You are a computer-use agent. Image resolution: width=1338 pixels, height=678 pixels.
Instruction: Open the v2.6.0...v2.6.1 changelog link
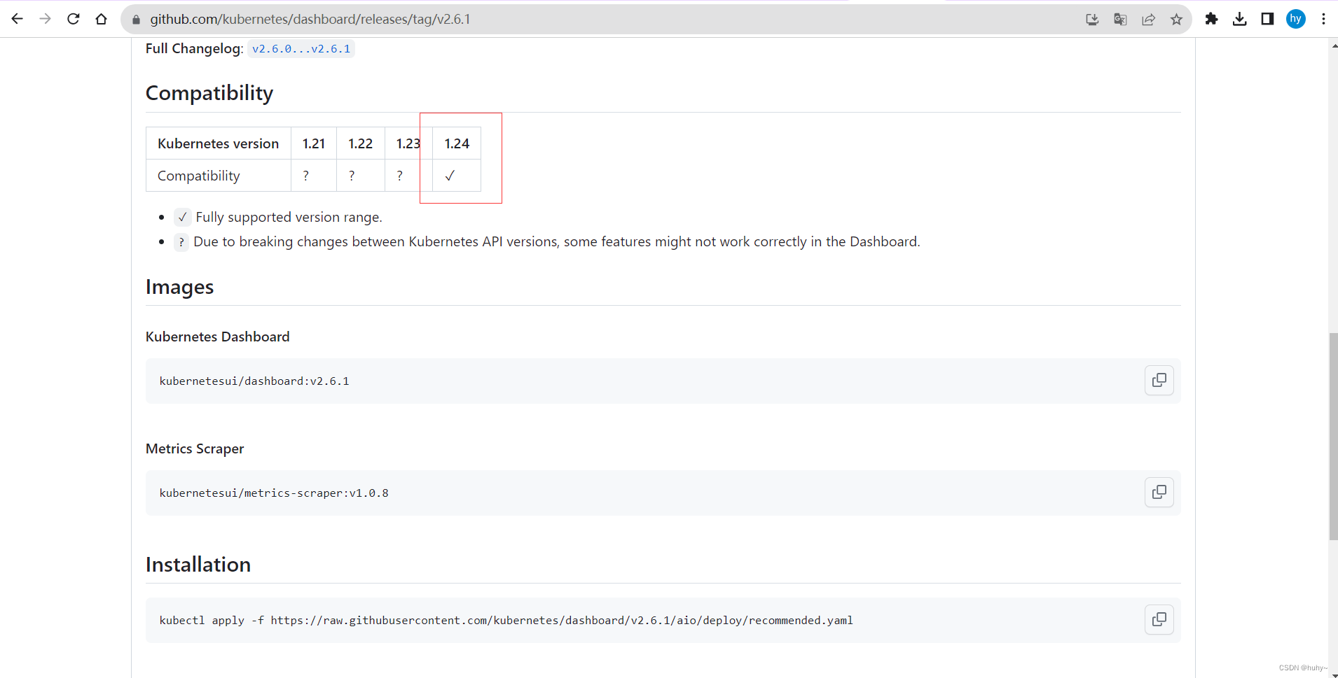(x=301, y=49)
